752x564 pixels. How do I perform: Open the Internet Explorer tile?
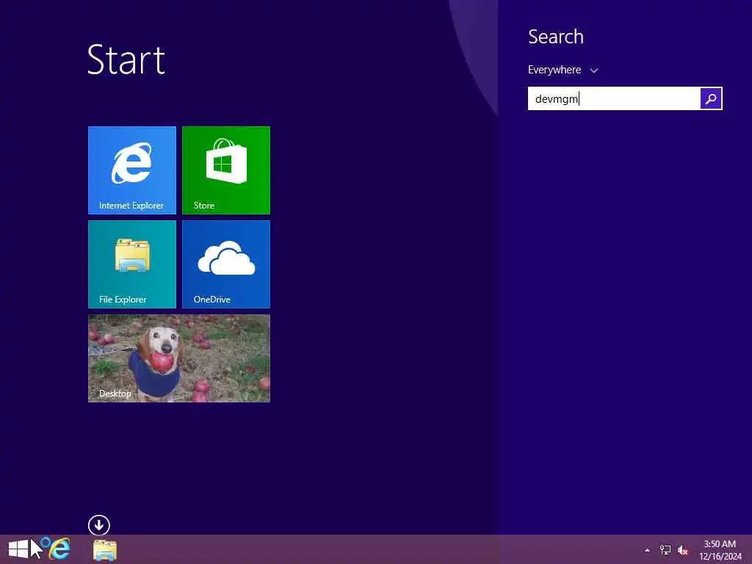click(132, 170)
